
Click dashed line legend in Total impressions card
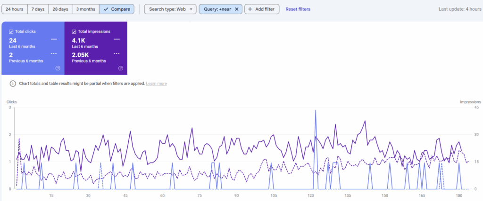tap(117, 55)
